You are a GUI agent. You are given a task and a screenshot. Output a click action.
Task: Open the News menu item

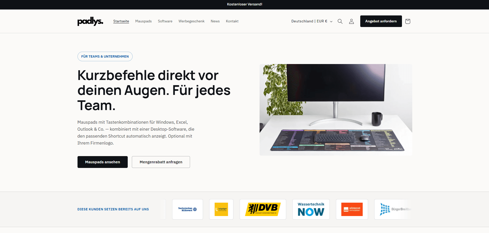215,21
